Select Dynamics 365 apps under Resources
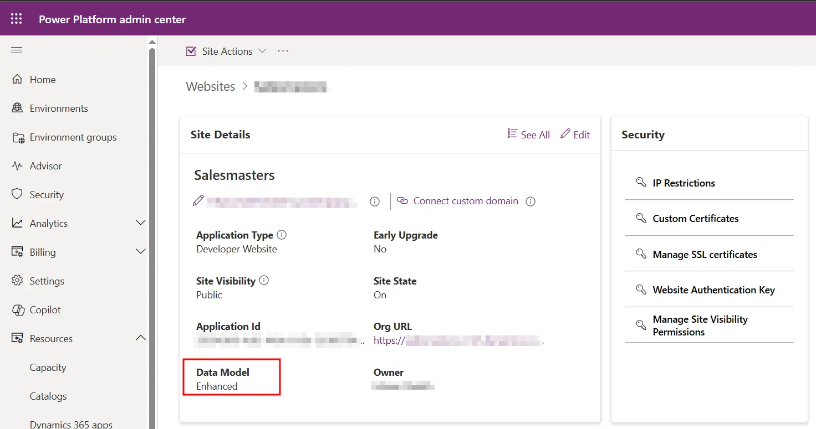This screenshot has height=429, width=816. coord(71,425)
